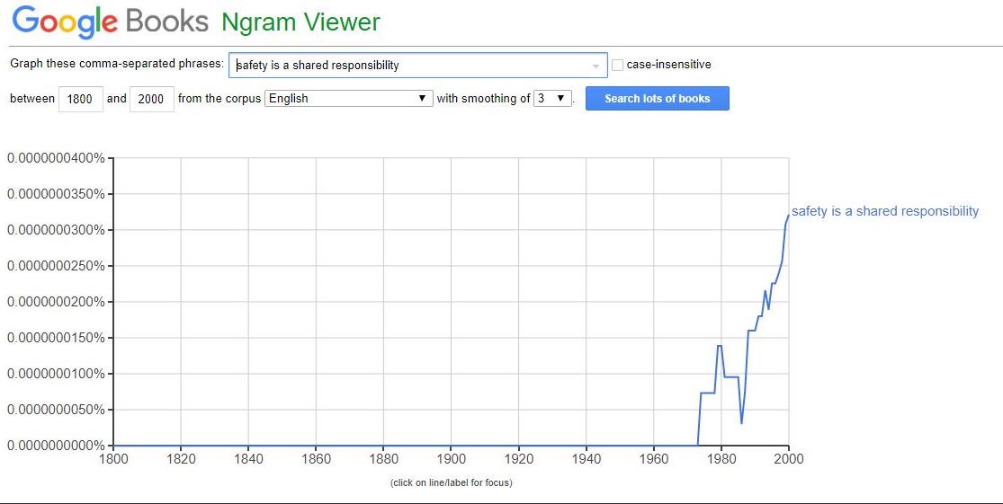Focus the phrases input field

(417, 66)
